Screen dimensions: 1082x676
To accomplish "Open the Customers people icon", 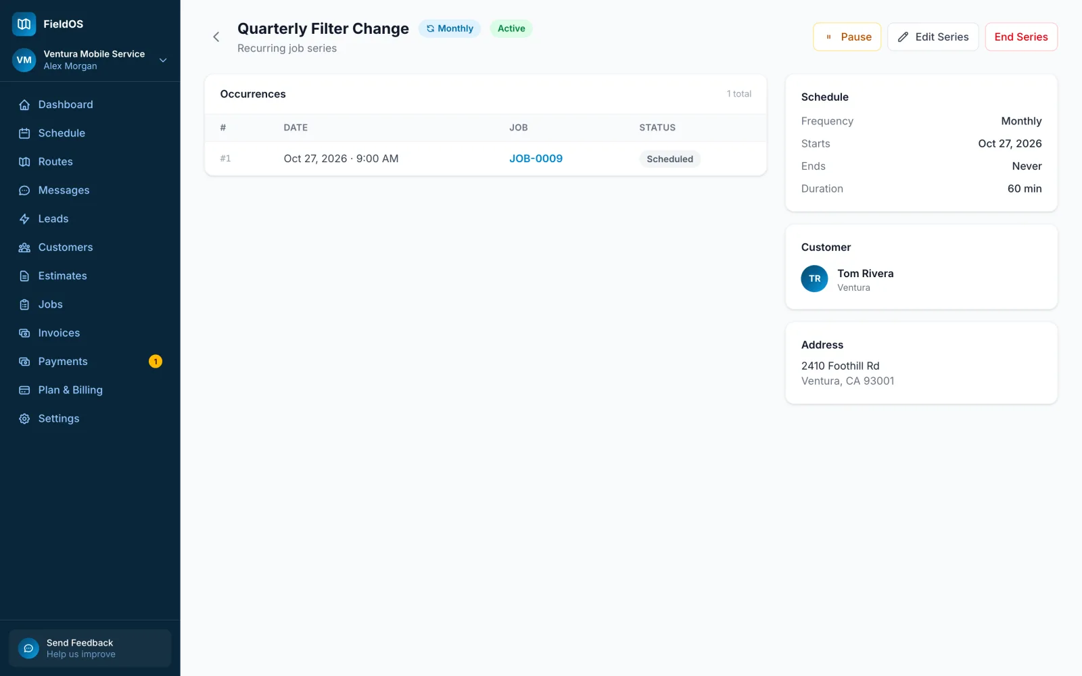I will point(24,247).
